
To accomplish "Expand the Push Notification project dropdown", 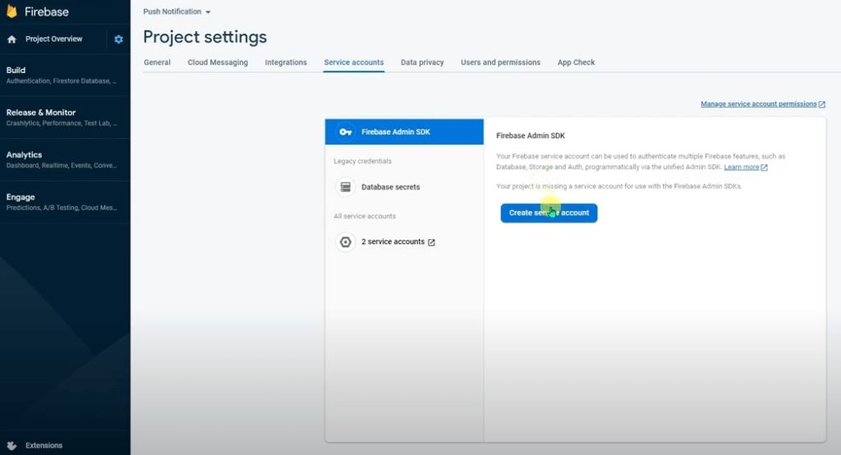I will coord(177,11).
